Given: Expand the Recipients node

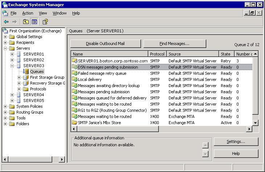Looking at the screenshot, I should pyautogui.click(x=5, y=42).
